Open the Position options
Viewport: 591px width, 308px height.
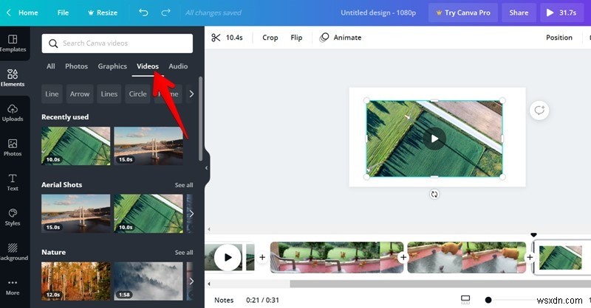[559, 38]
